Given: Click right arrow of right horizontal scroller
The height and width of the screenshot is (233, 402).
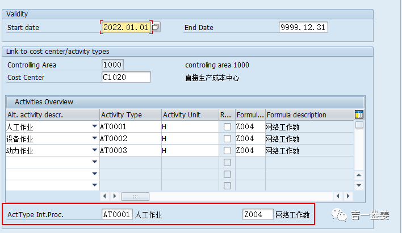Looking at the screenshot, I should tap(348, 196).
